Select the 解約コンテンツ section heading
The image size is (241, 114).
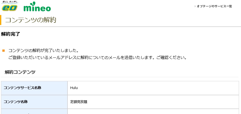coord(20,72)
